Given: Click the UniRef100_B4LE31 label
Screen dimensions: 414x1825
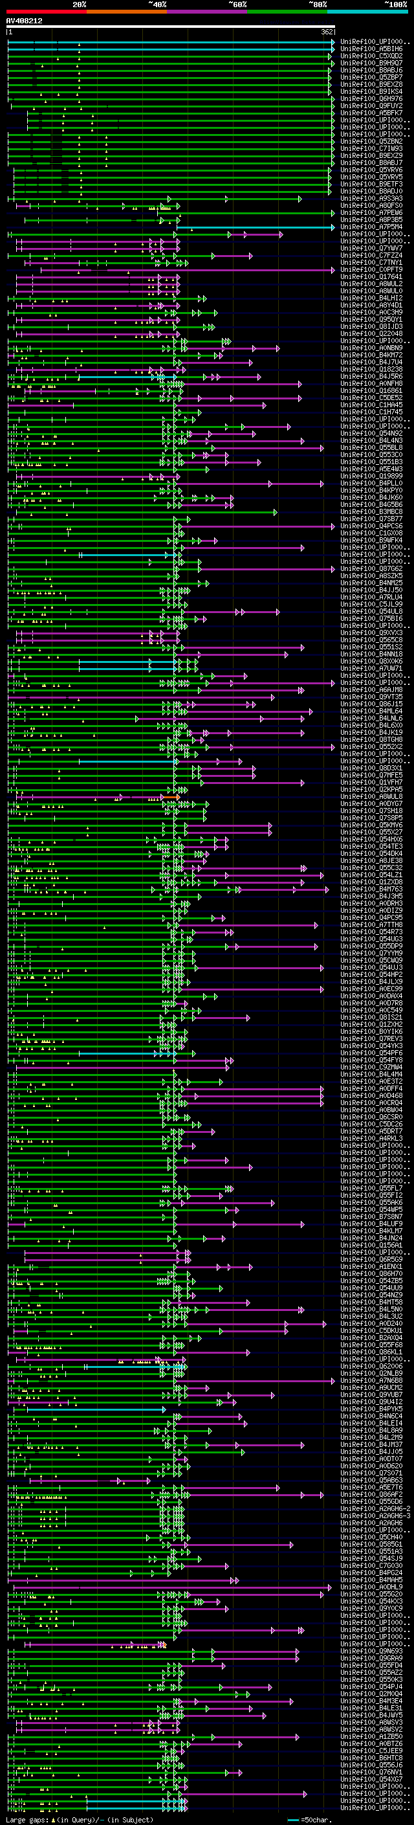Looking at the screenshot, I should coord(371,1707).
